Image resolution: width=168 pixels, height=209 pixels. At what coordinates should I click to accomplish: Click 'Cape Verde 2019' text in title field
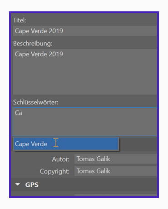click(x=39, y=31)
